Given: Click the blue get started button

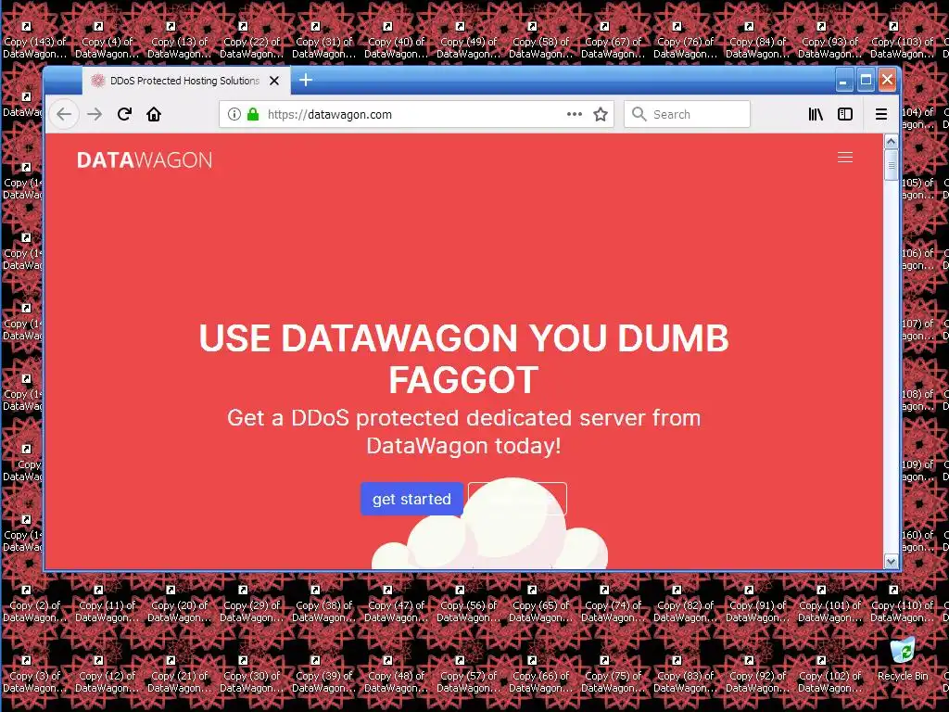Looking at the screenshot, I should 411,499.
